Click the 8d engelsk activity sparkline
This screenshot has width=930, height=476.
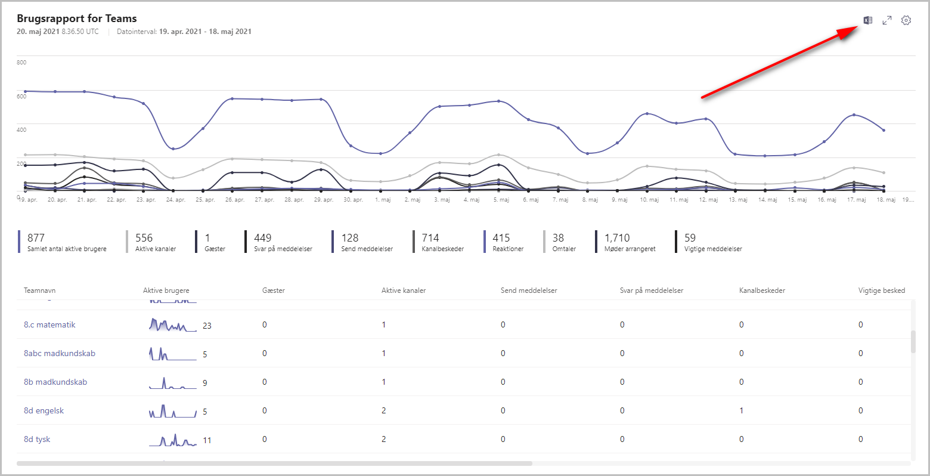(173, 410)
